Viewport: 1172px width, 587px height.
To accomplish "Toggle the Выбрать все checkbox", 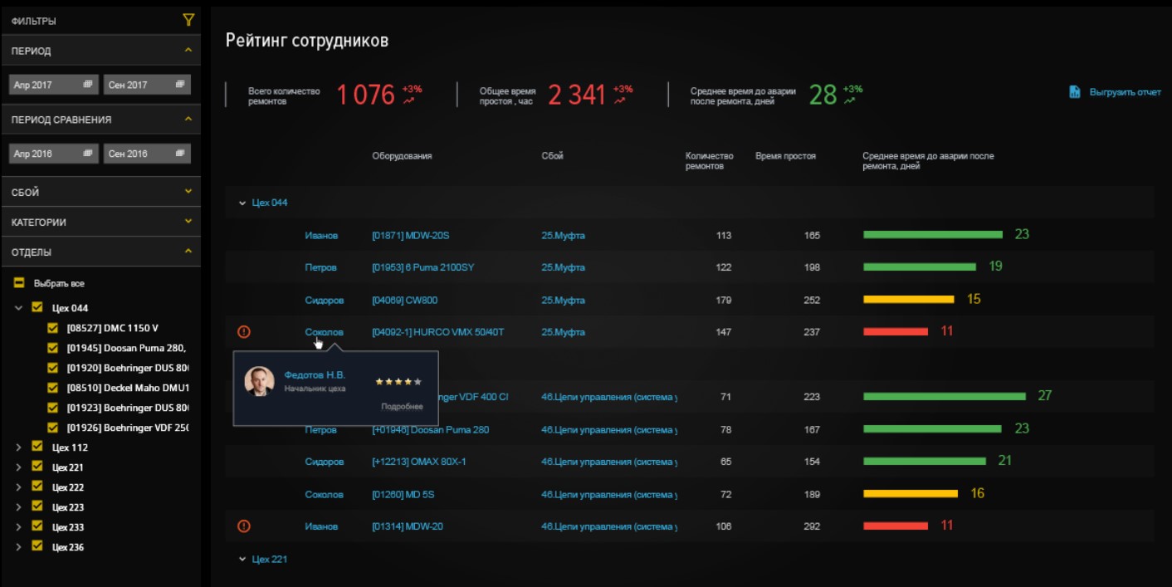I will coord(18,284).
